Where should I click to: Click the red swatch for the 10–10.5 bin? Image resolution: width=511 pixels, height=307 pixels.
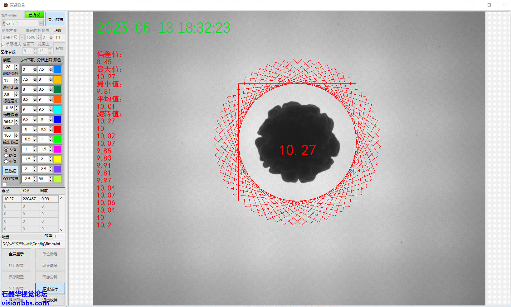click(x=57, y=129)
